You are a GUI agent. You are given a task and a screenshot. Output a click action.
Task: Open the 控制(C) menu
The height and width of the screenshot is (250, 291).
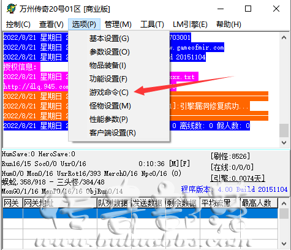point(18,25)
